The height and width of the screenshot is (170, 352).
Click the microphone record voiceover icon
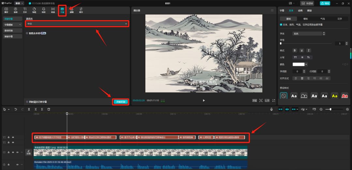271,109
